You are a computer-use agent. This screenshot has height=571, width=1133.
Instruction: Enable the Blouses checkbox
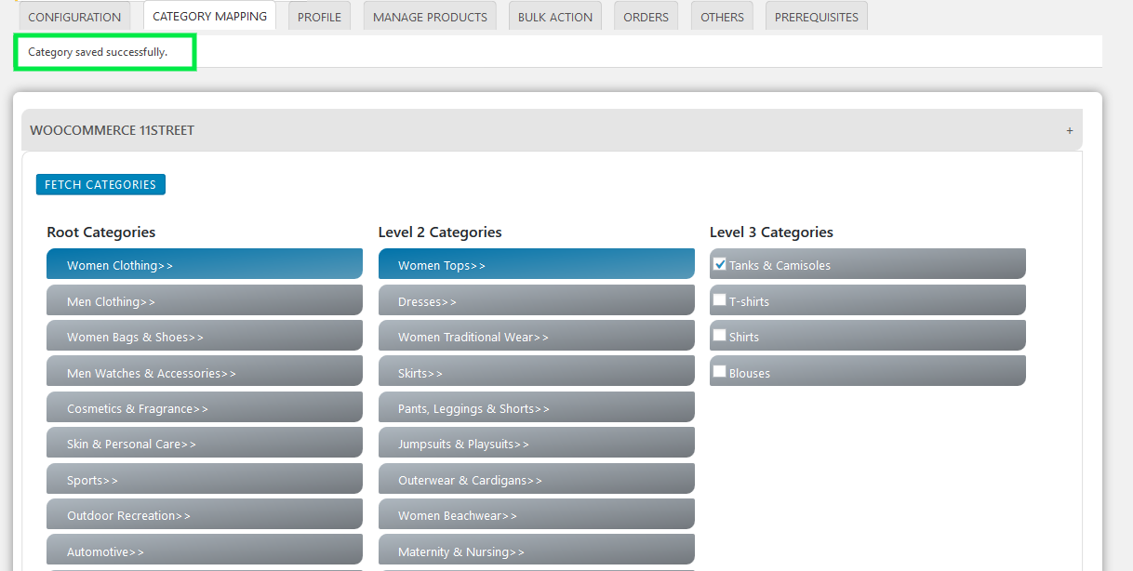click(719, 371)
